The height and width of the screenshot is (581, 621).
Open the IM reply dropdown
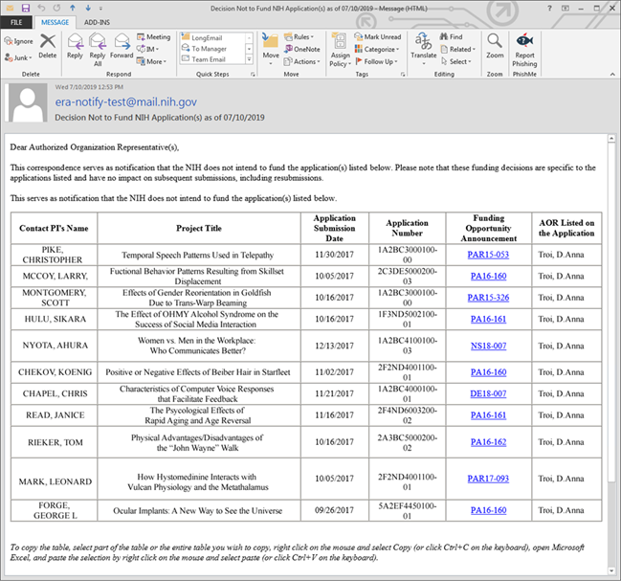pyautogui.click(x=147, y=49)
